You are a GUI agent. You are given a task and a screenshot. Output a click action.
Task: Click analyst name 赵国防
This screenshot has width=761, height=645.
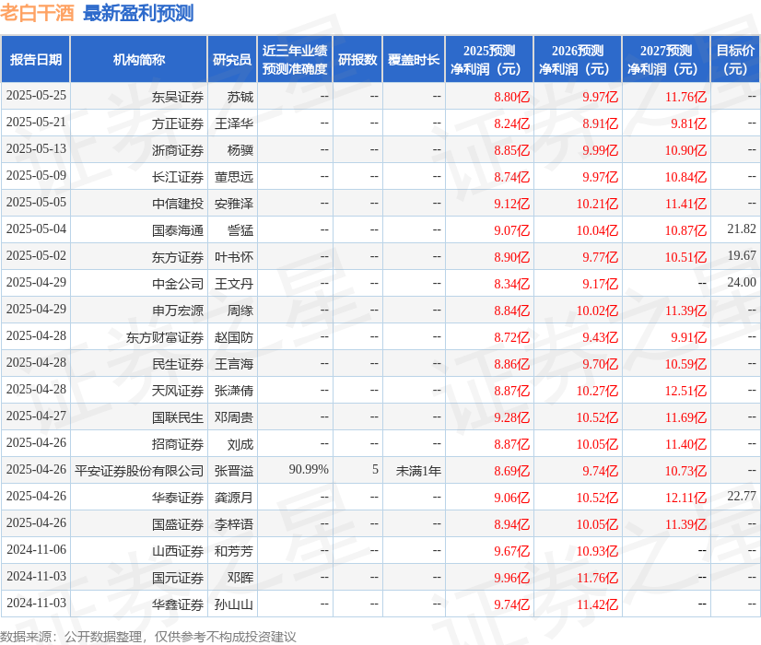(234, 337)
